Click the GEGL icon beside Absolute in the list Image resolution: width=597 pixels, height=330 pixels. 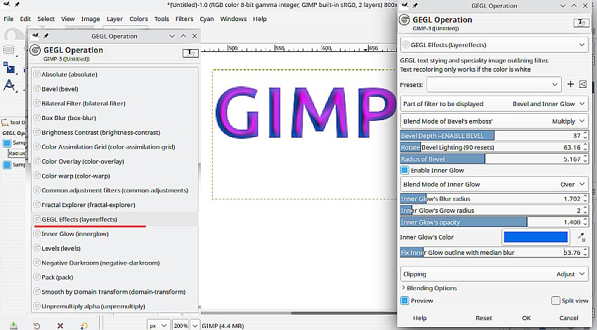(37, 74)
